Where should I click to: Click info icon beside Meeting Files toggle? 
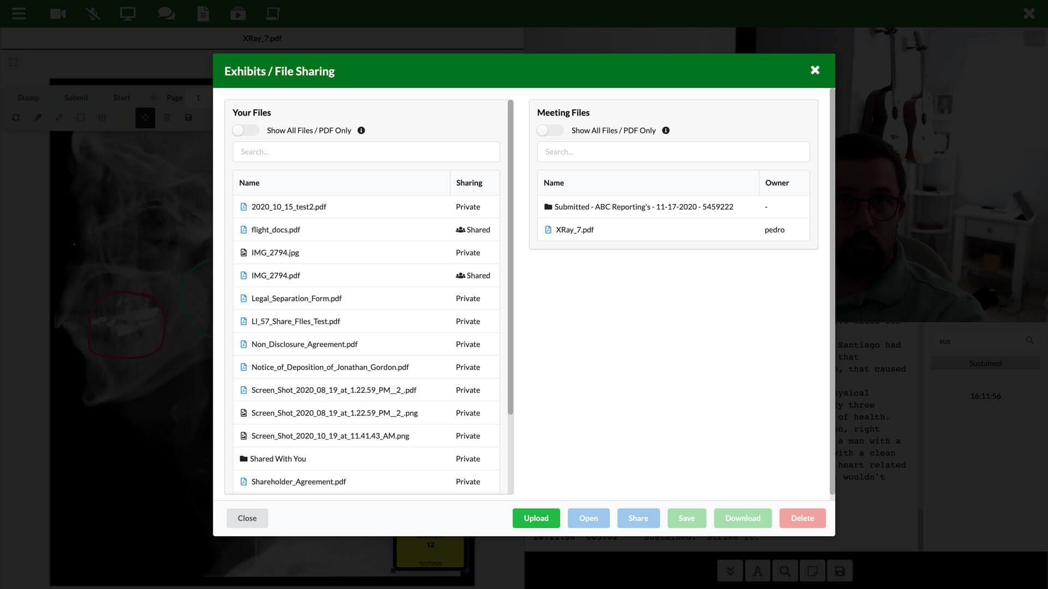tap(666, 130)
